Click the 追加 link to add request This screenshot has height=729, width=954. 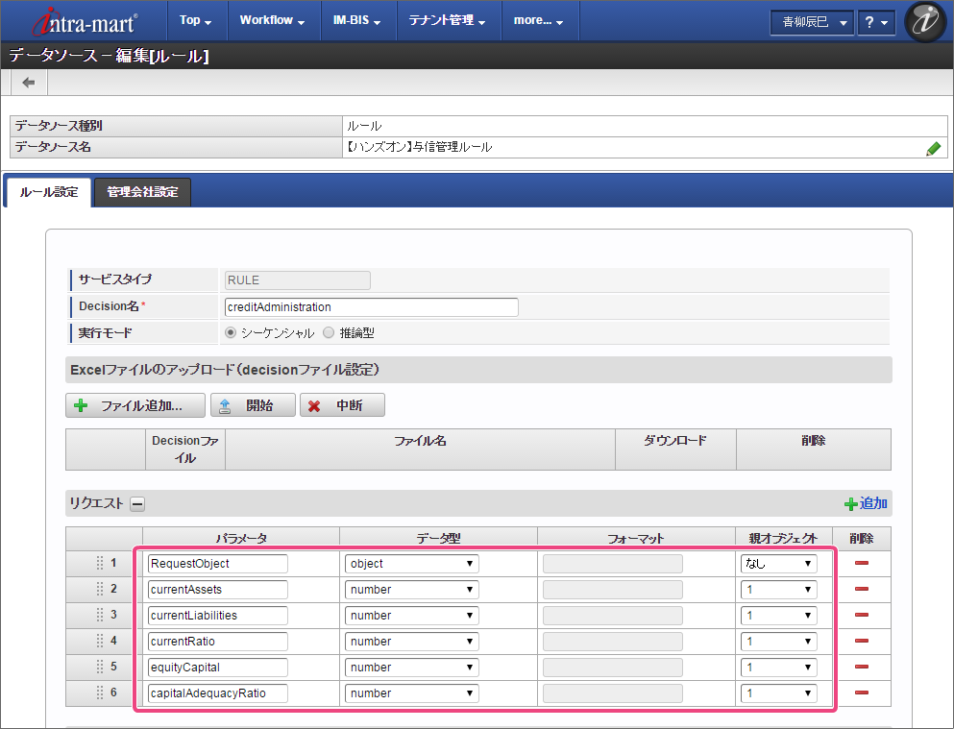pos(866,503)
